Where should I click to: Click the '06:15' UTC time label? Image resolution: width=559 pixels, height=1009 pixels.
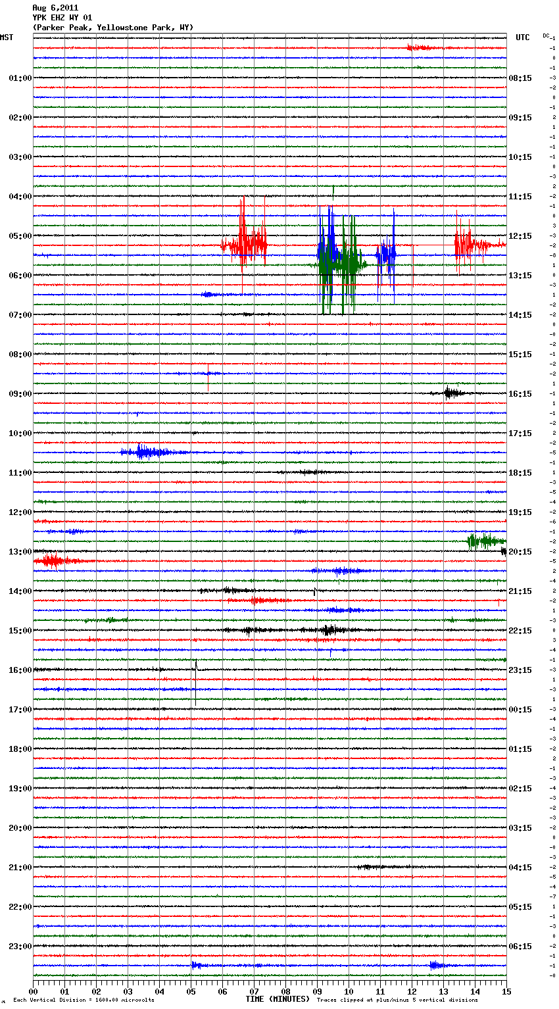(x=520, y=947)
